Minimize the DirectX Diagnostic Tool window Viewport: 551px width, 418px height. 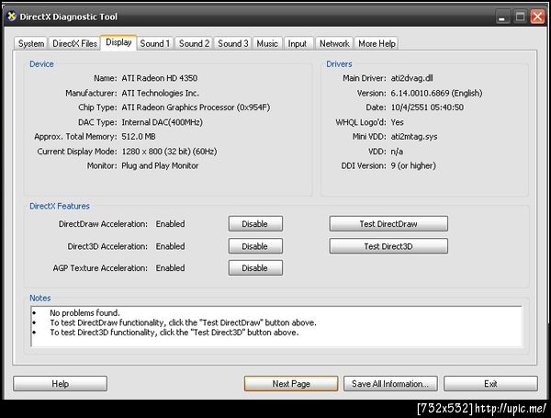[502, 17]
